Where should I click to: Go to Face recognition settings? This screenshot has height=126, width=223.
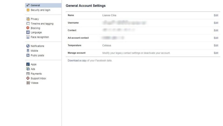point(40,37)
